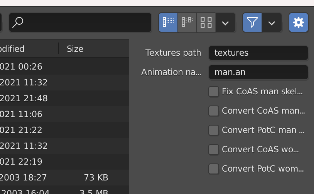Switch to horizontal list display mode
Viewport: 314px width, 194px height.
(187, 23)
